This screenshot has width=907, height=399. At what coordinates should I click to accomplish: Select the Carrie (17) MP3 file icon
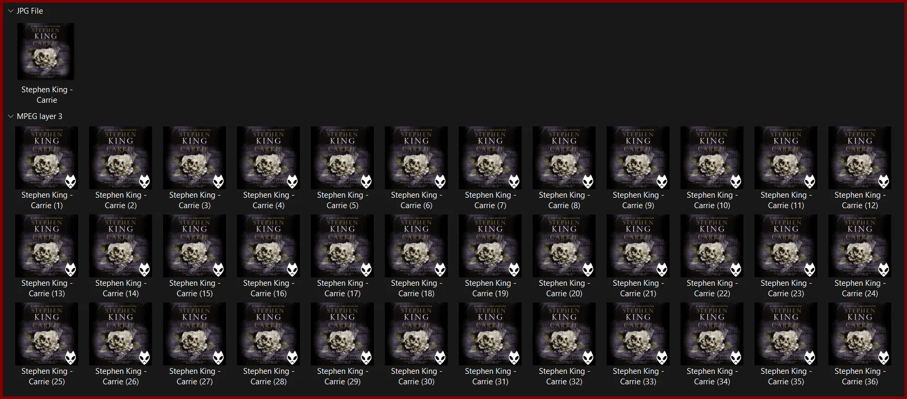pos(342,246)
